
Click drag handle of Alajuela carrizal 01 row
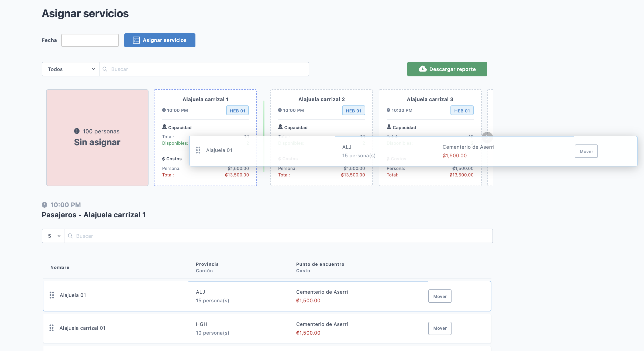click(x=51, y=328)
